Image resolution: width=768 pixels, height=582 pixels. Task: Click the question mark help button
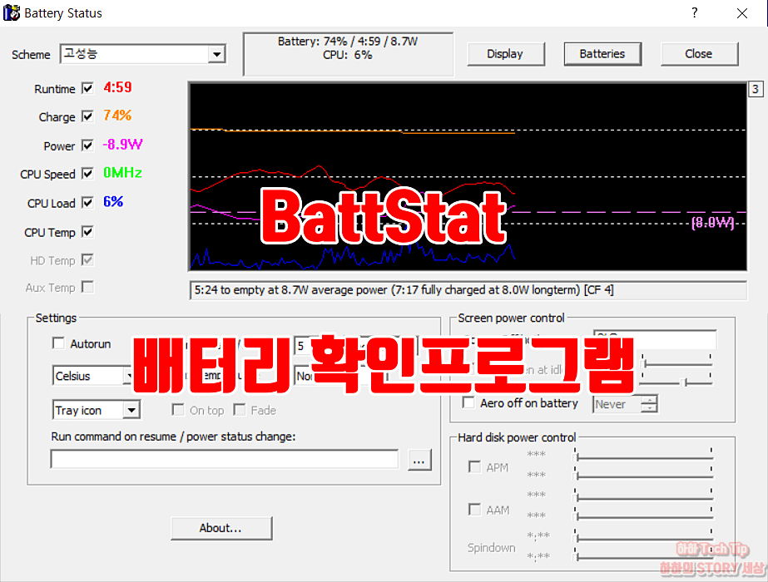click(x=695, y=12)
